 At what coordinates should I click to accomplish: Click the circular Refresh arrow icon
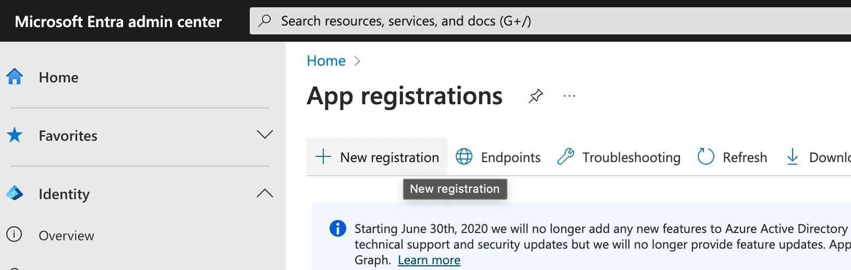click(706, 156)
